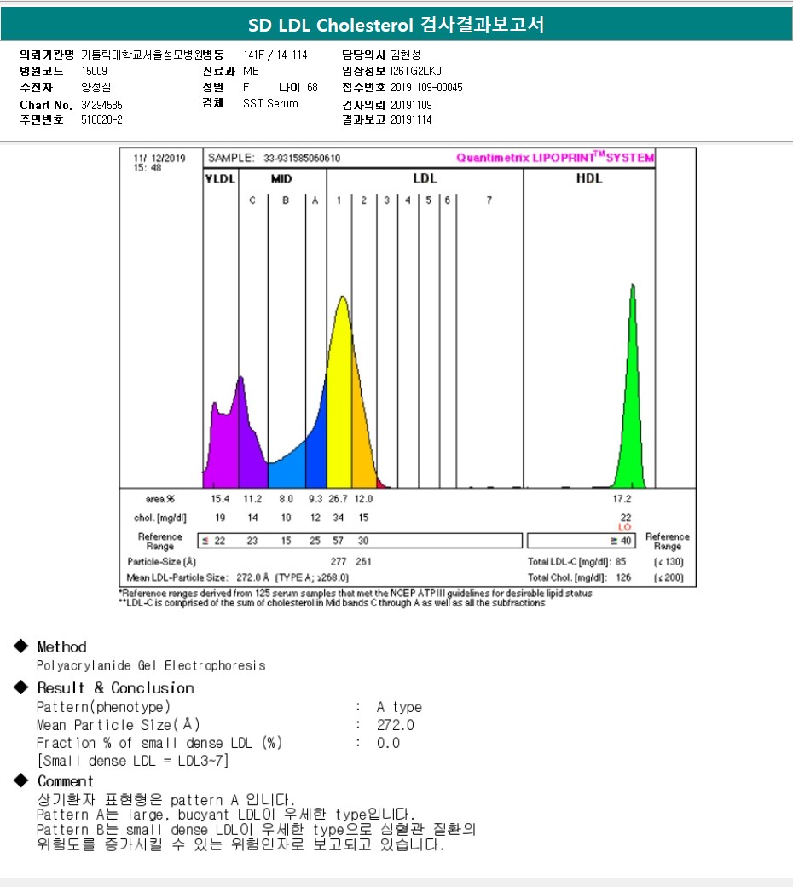Image resolution: width=793 pixels, height=887 pixels.
Task: Click clinical info "I26TG2LK0"
Action: tap(416, 71)
